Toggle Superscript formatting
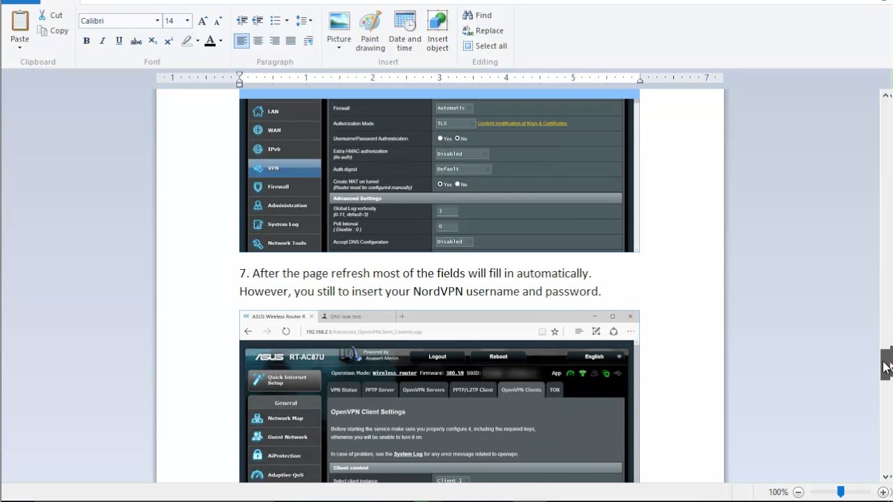Screen dimensions: 893x502 point(168,41)
